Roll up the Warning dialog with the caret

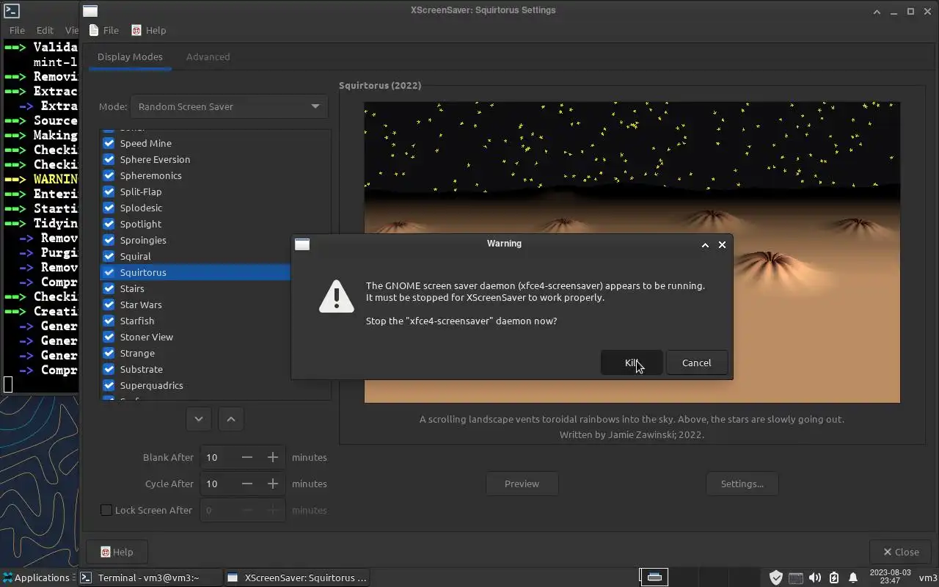point(705,244)
